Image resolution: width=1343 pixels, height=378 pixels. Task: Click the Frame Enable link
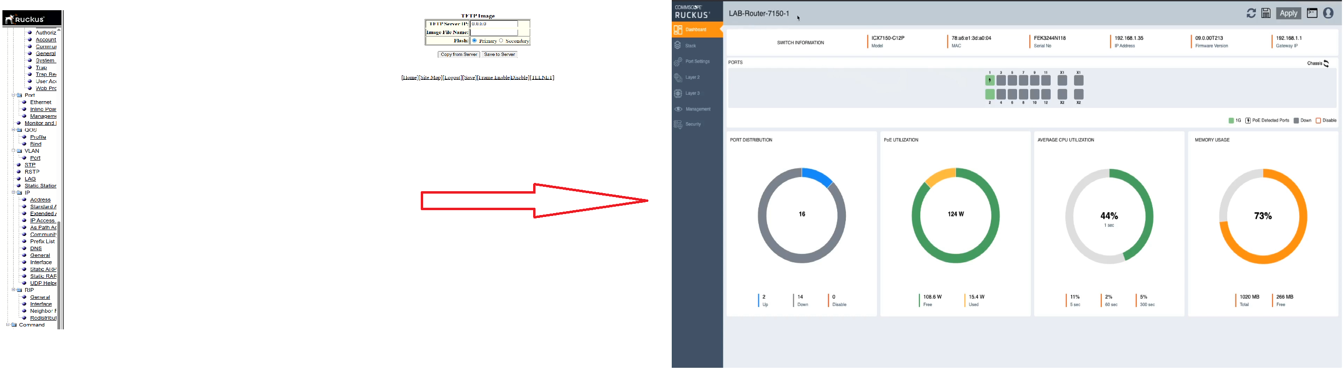pyautogui.click(x=494, y=78)
